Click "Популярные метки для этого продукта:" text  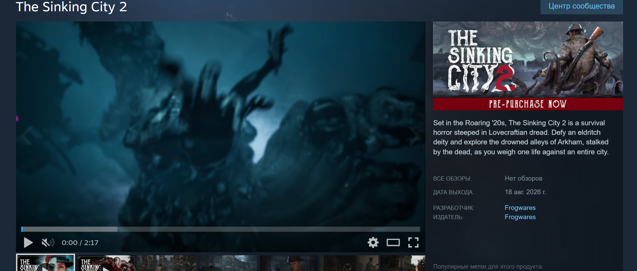488,267
